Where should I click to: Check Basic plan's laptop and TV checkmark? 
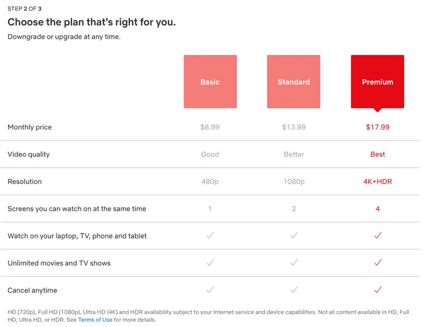click(210, 235)
